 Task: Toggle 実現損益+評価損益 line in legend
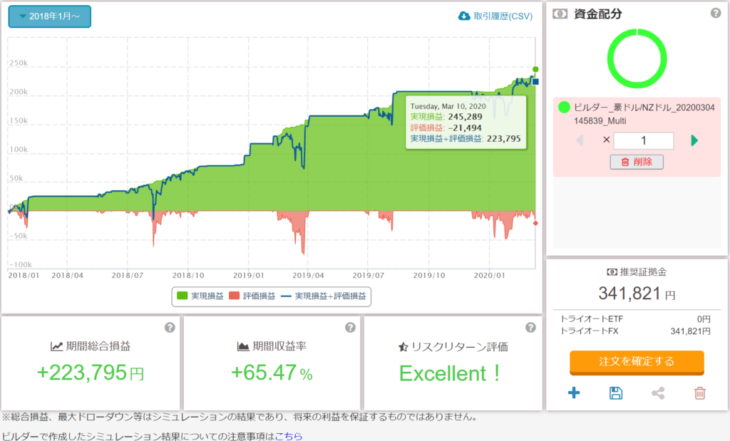pos(325,296)
